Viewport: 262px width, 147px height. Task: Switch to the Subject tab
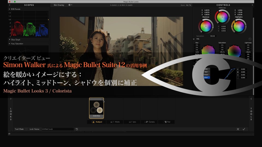pyautogui.click(x=97, y=122)
